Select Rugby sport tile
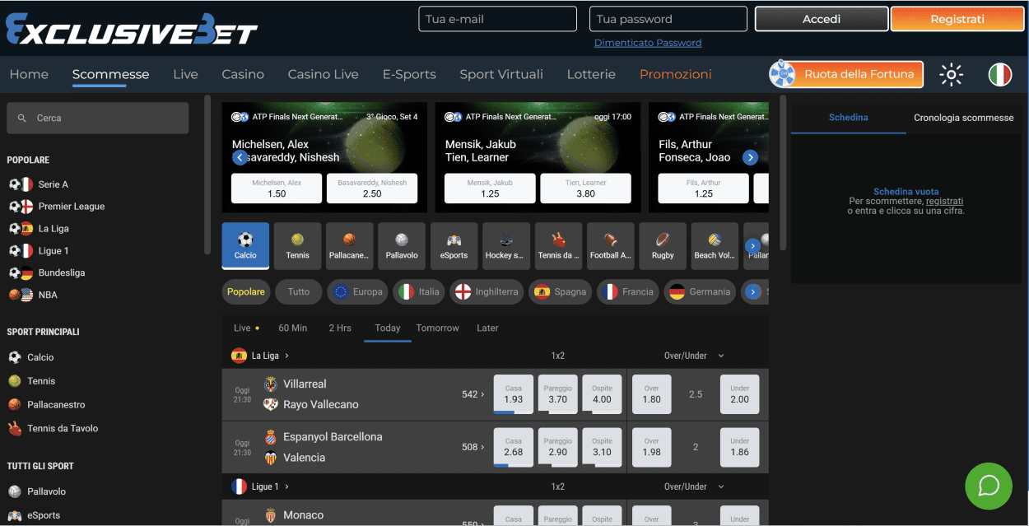This screenshot has width=1029, height=526. 663,246
